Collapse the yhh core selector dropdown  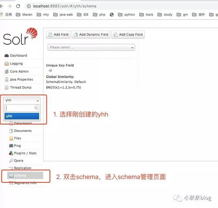[x=22, y=100]
